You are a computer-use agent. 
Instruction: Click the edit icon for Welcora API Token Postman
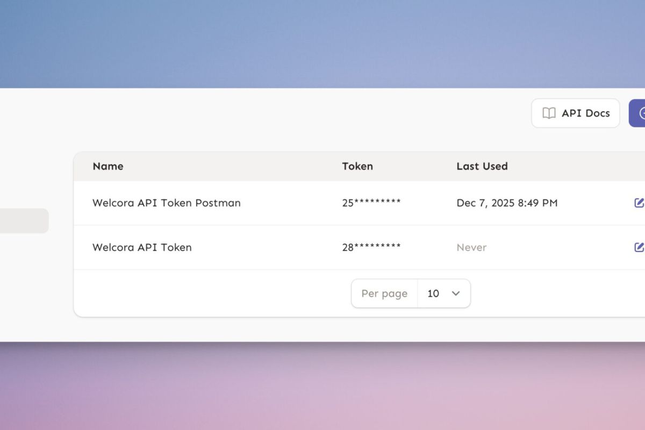click(x=639, y=203)
